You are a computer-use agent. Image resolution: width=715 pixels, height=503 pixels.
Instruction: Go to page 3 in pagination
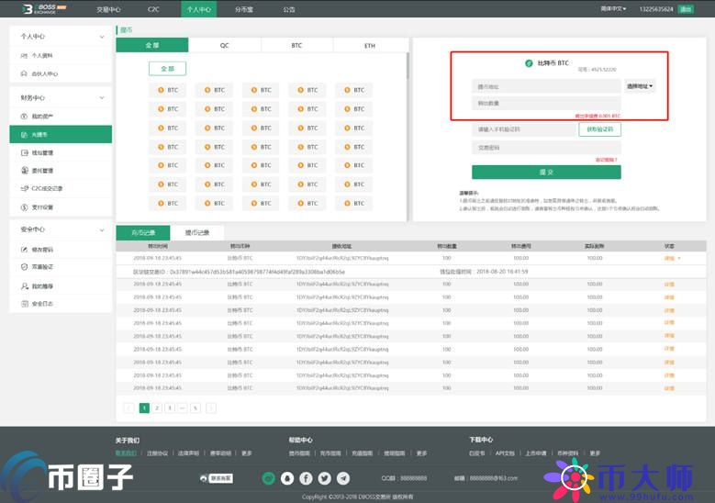pos(170,408)
